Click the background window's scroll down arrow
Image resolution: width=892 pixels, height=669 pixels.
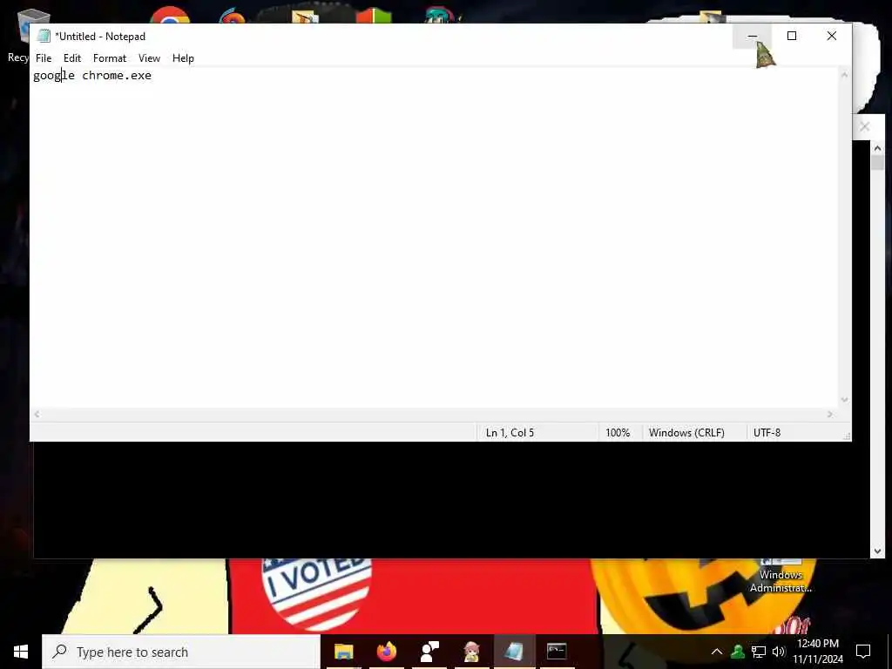tap(877, 551)
